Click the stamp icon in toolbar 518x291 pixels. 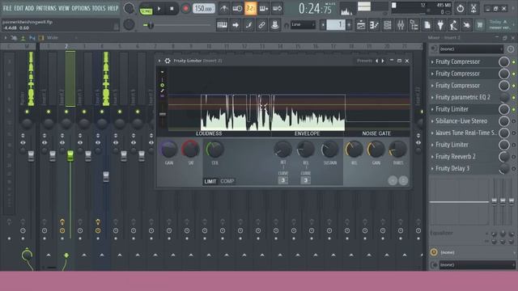(275, 25)
